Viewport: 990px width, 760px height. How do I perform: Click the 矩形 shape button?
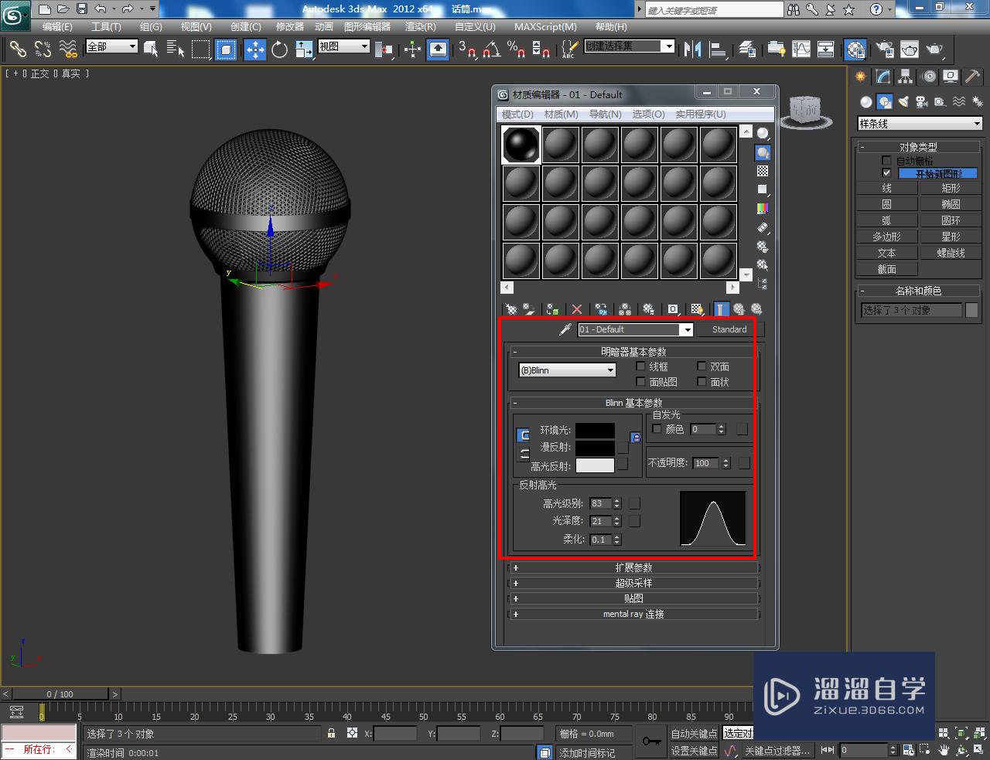(951, 188)
